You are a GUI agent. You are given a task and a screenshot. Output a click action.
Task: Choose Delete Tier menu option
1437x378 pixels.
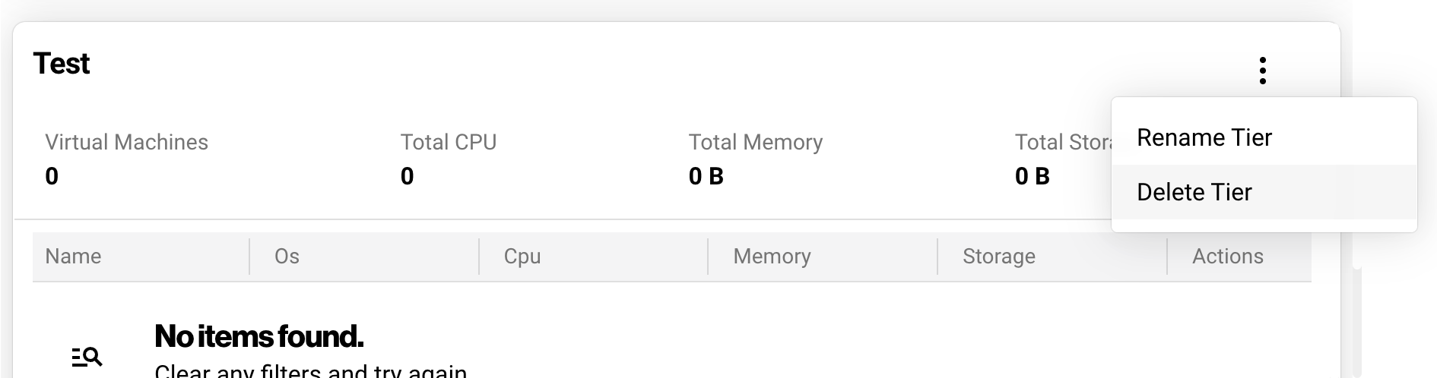coord(1194,192)
